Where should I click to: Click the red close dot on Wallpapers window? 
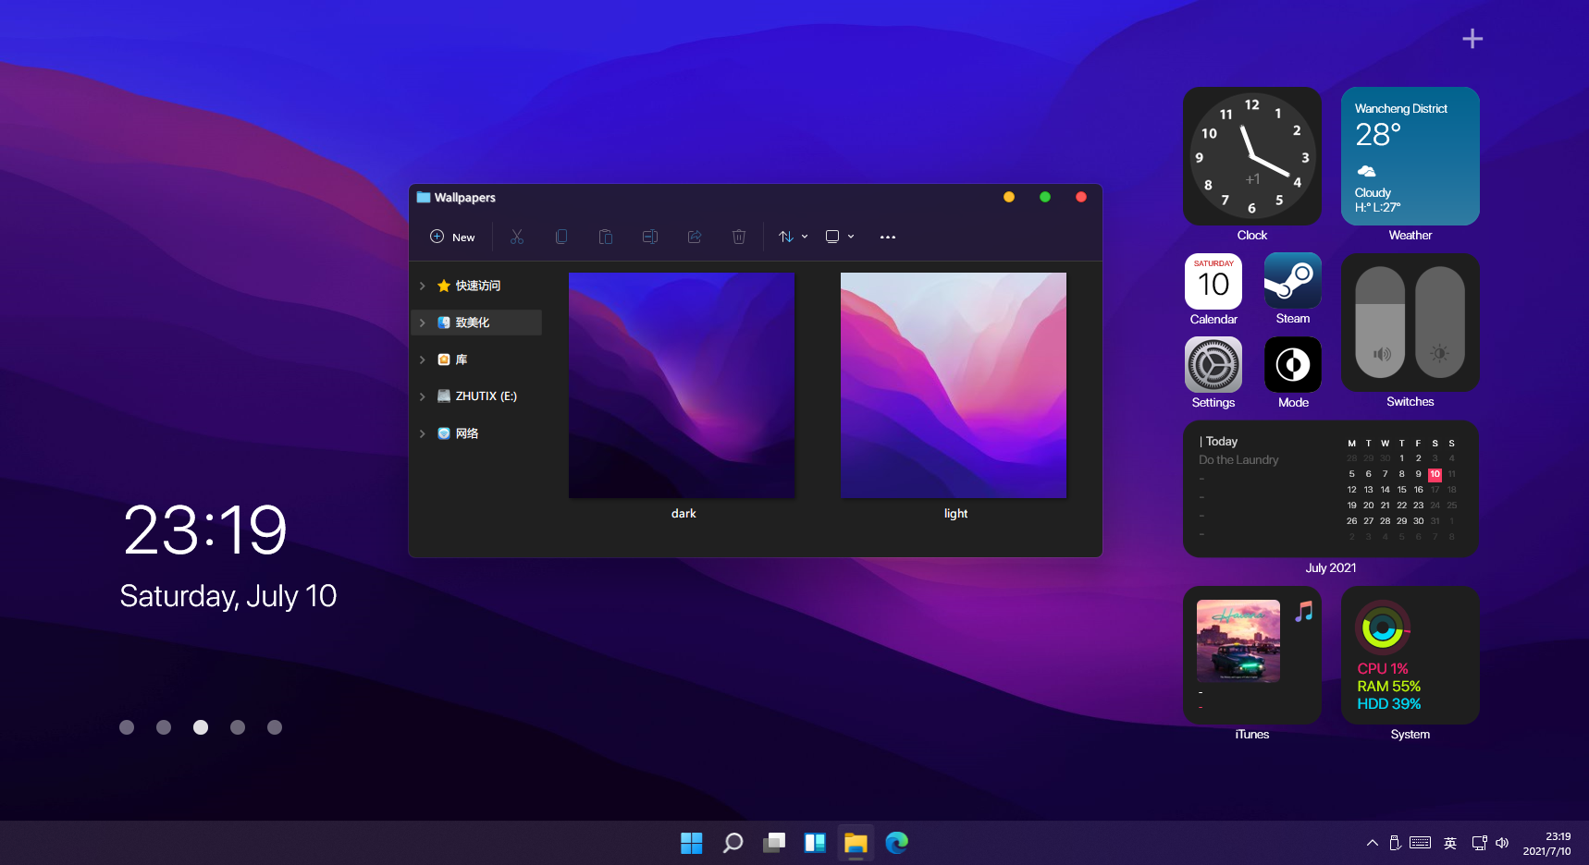[1081, 197]
